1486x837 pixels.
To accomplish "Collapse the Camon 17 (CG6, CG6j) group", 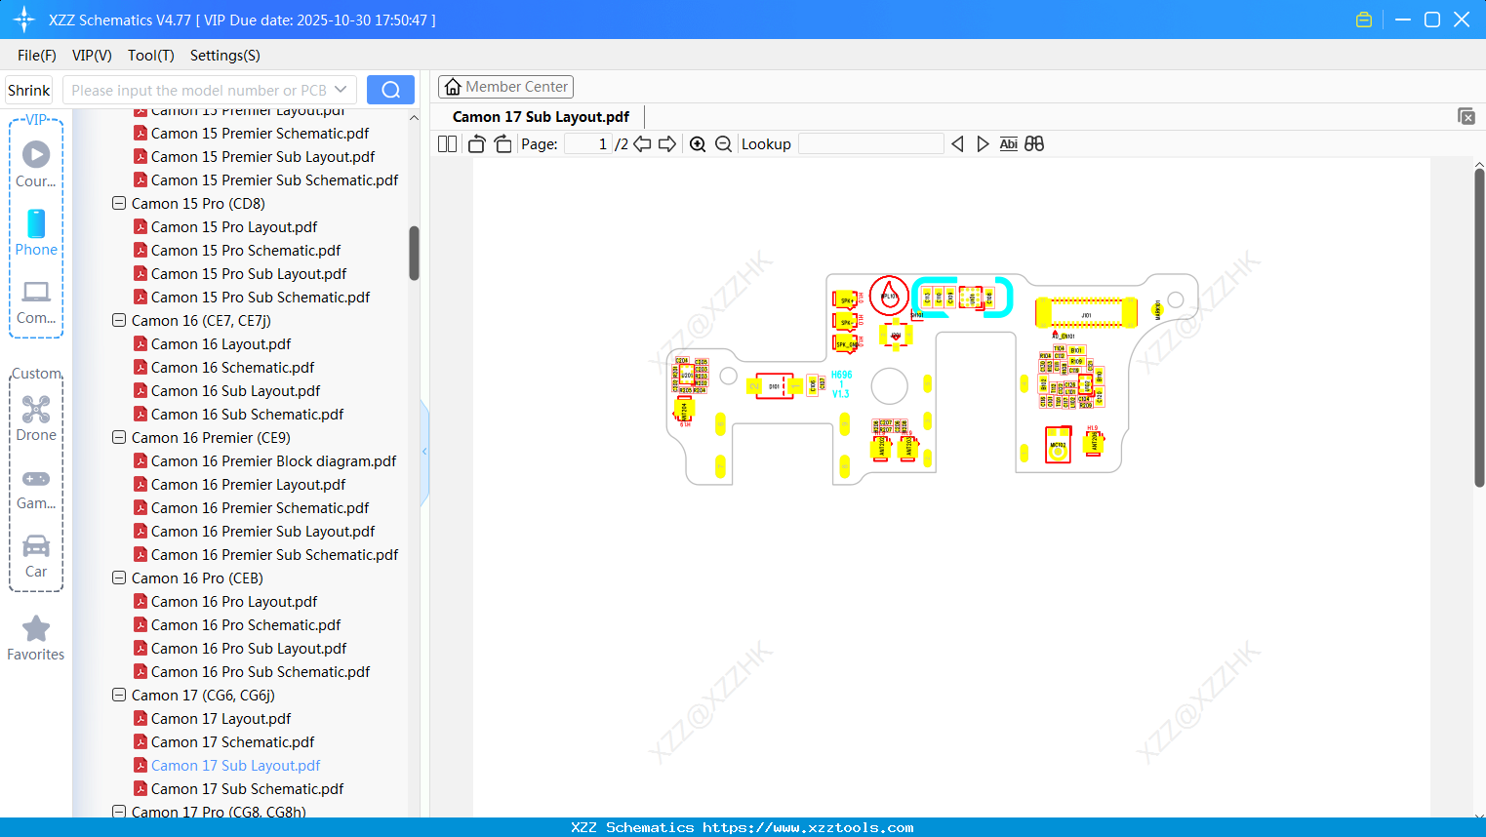I will (x=119, y=696).
